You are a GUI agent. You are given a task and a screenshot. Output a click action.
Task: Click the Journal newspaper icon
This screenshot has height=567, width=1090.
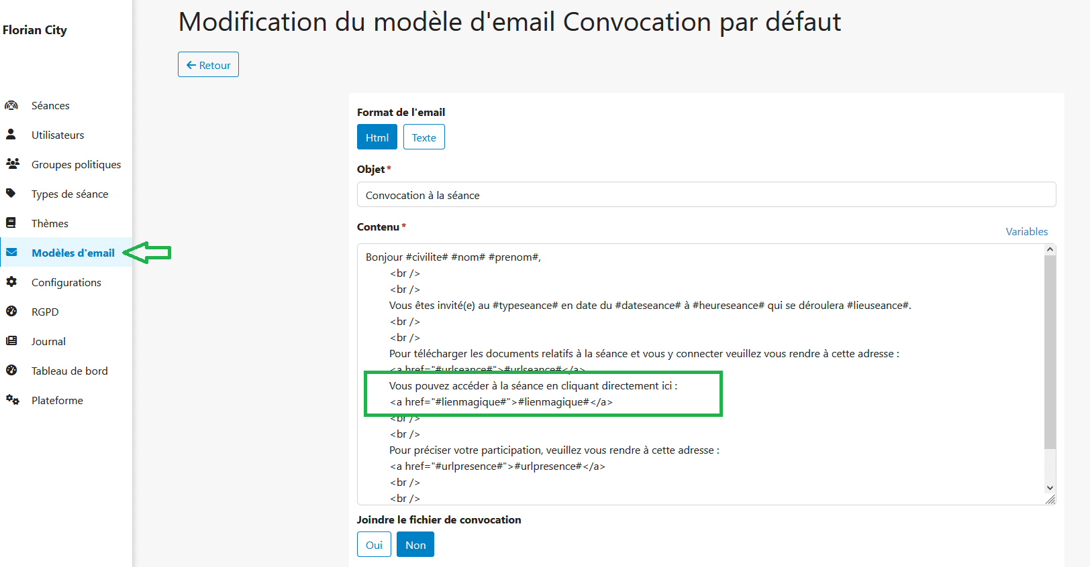click(11, 340)
